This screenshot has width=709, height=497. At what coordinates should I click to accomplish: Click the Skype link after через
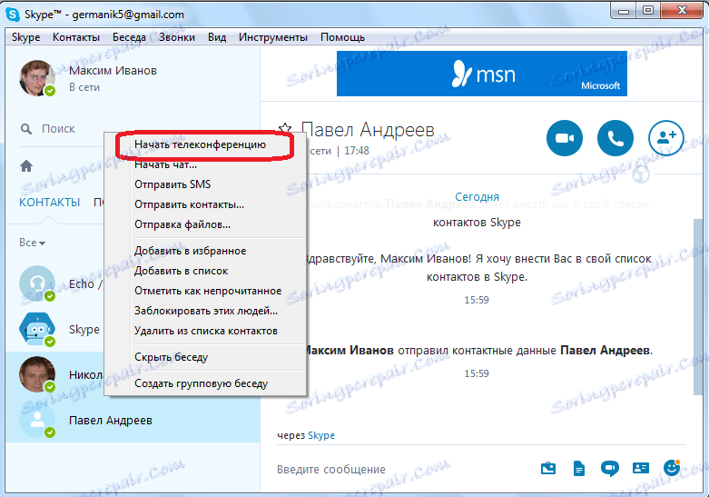point(321,435)
